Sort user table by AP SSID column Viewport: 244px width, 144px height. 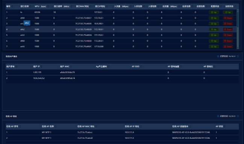click(141, 67)
